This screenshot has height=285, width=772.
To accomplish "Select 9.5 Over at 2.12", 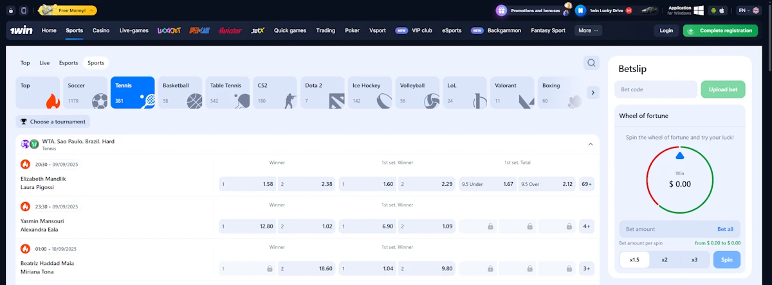I will pyautogui.click(x=547, y=184).
